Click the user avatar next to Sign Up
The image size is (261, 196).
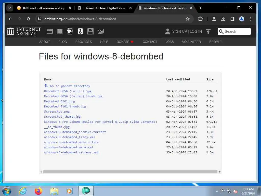coord(167,31)
